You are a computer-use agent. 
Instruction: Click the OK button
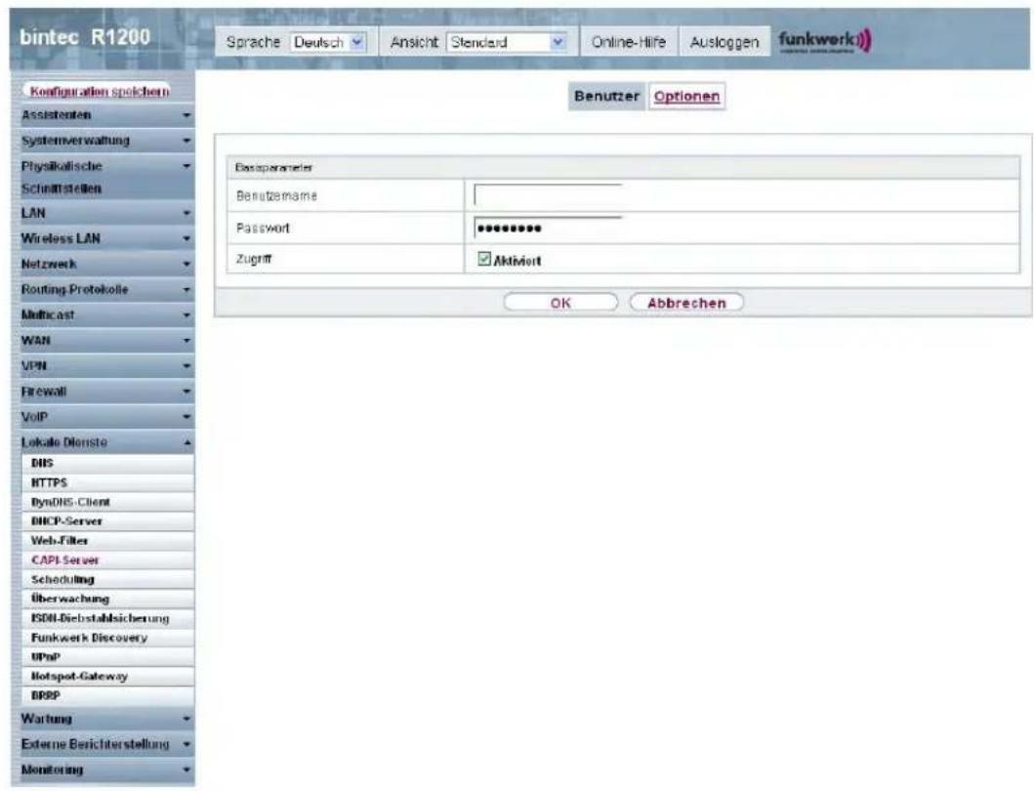[560, 303]
